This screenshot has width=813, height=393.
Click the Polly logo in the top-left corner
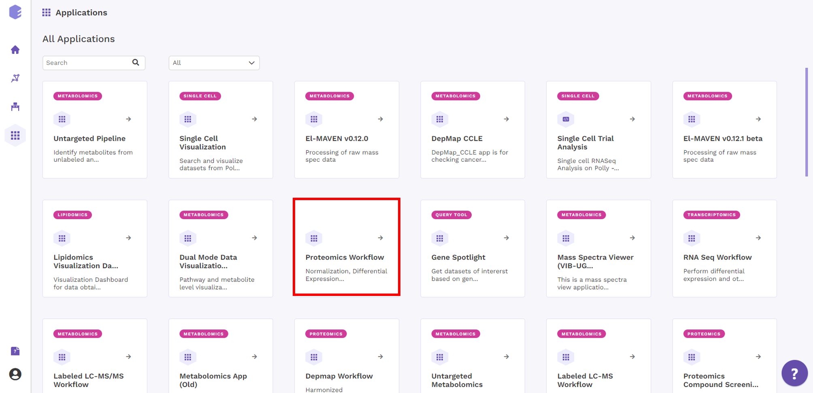(x=15, y=12)
